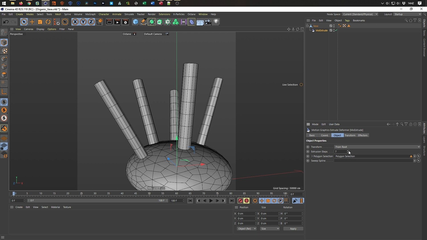Switch to the Effectors tab
427x240 pixels.
(362, 135)
